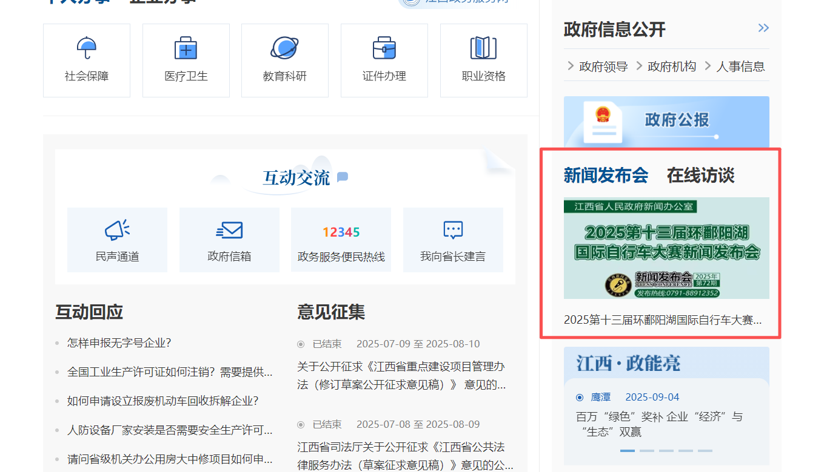Click the 江西·政能亮 heading
The image size is (824, 472).
pyautogui.click(x=628, y=363)
